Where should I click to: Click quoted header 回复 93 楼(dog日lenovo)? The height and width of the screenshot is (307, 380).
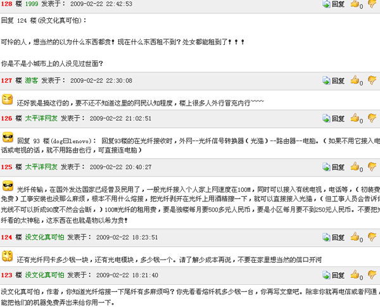coord(56,141)
